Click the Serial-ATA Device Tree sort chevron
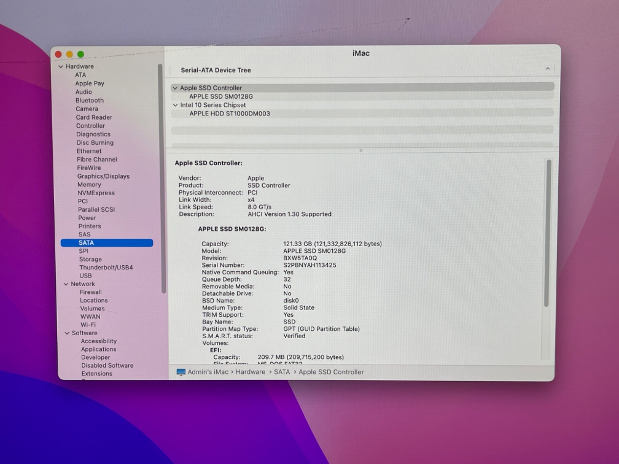The image size is (619, 464). 547,69
